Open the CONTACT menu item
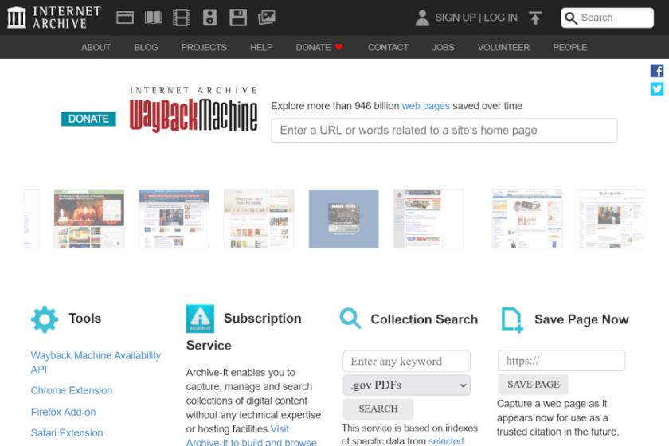669x446 pixels. (x=389, y=47)
